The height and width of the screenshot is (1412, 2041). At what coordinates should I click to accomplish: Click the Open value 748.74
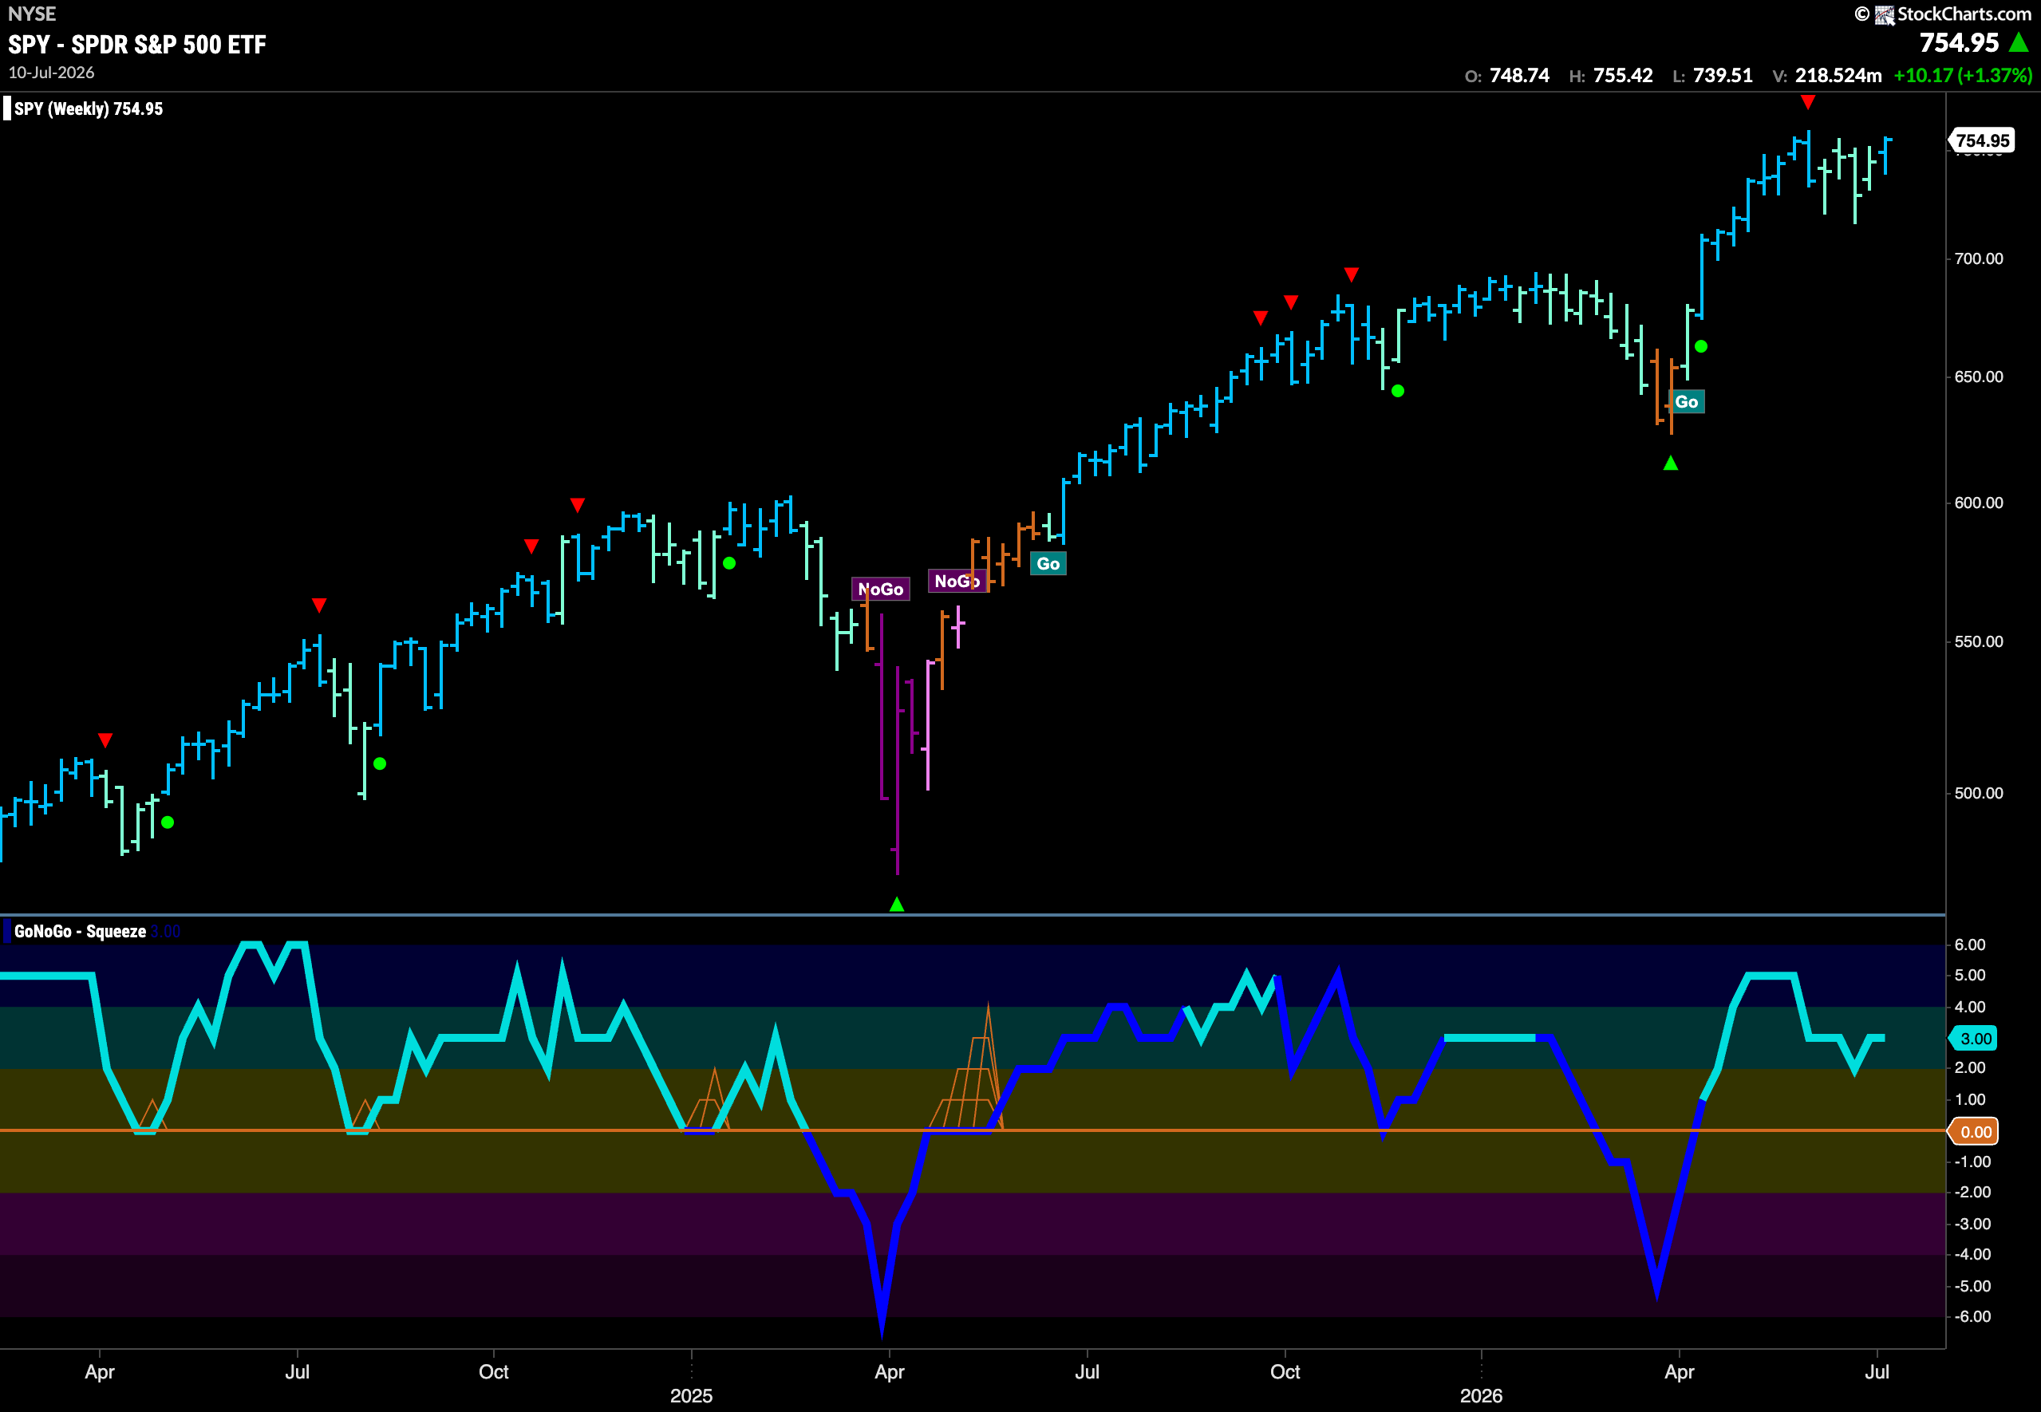click(1519, 76)
